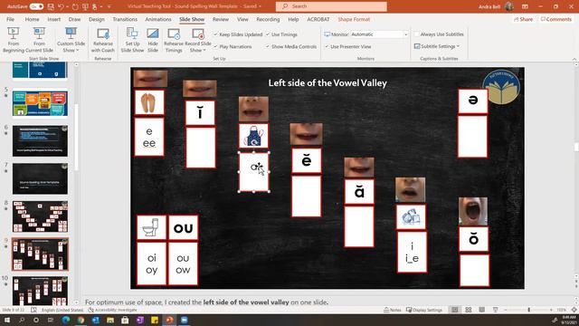Toggle Show Media Controls checkbox
The image size is (579, 326).
click(x=268, y=46)
